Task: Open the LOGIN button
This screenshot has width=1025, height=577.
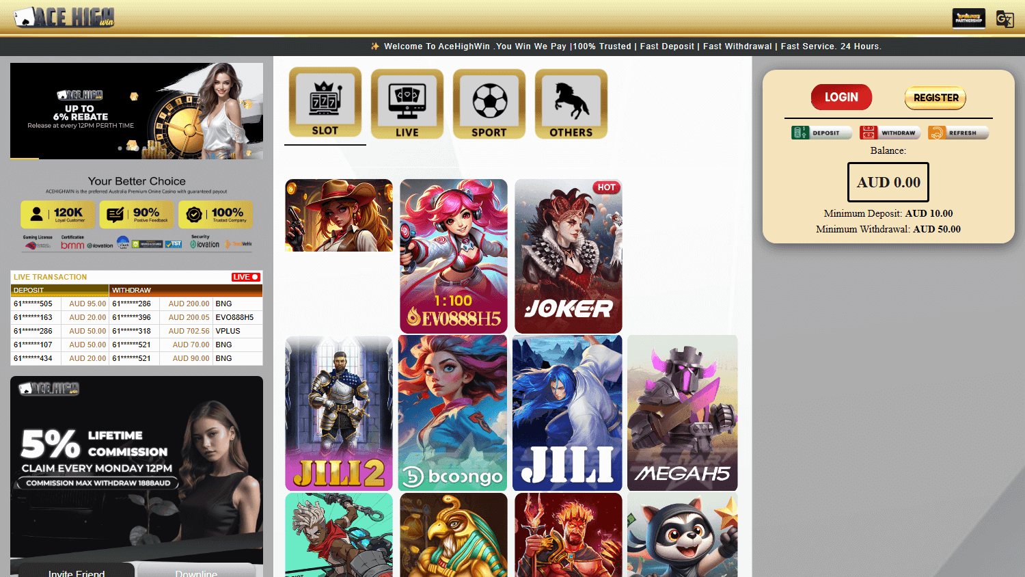Action: pyautogui.click(x=841, y=97)
